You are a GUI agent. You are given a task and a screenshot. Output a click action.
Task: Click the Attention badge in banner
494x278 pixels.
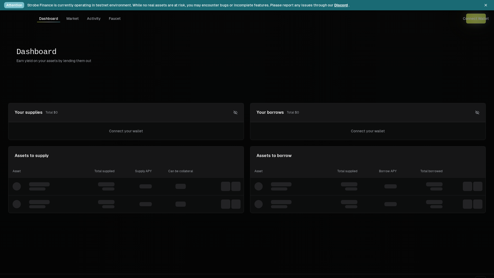click(14, 5)
